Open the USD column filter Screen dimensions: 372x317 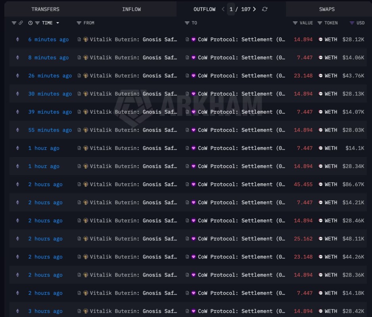352,23
